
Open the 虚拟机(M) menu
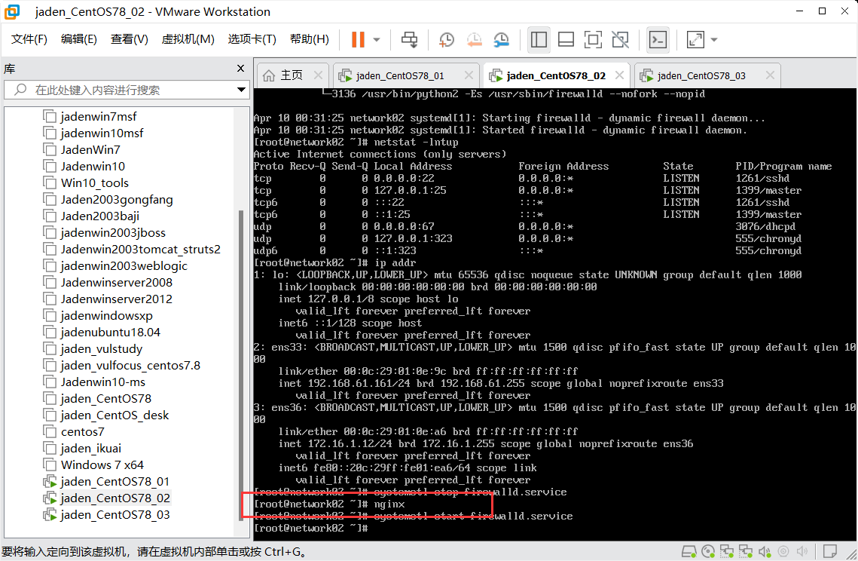188,39
